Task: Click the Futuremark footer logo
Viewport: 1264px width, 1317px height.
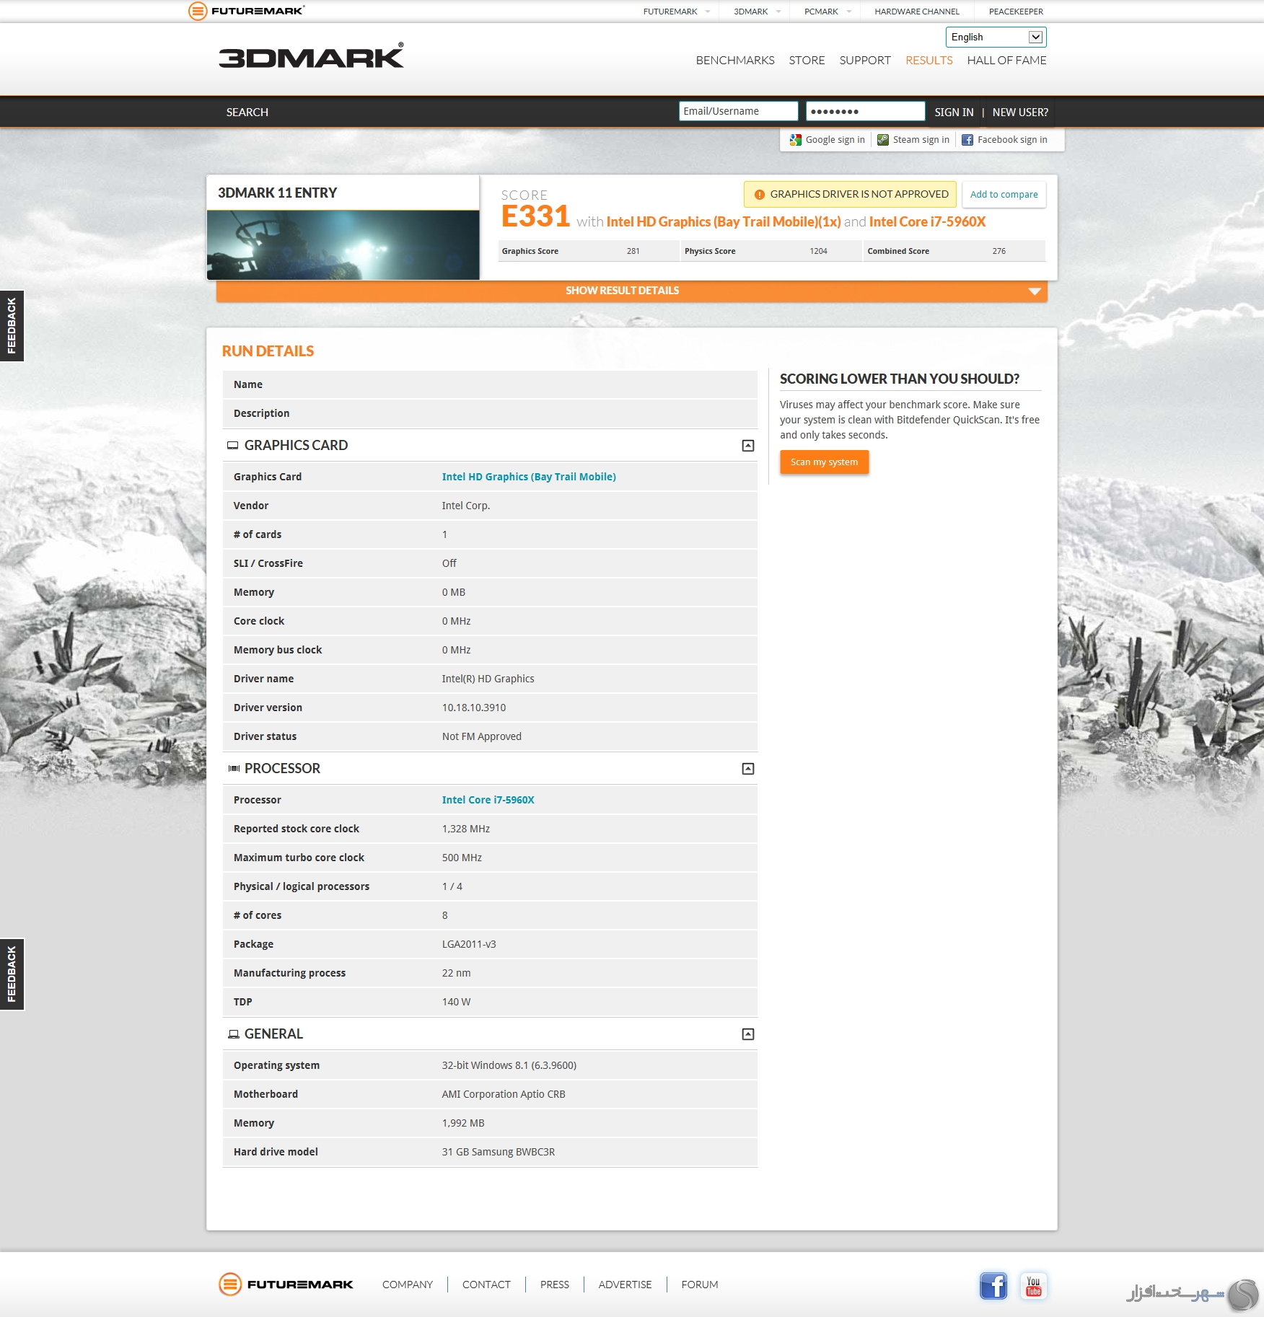Action: coord(286,1285)
